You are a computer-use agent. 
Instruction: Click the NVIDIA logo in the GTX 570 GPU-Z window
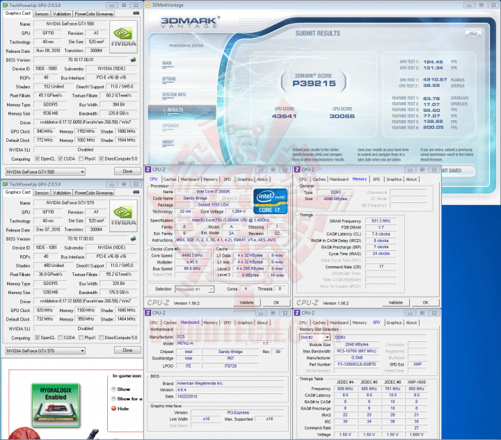(124, 216)
